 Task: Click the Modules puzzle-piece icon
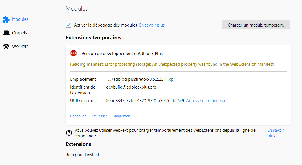click(x=6, y=19)
